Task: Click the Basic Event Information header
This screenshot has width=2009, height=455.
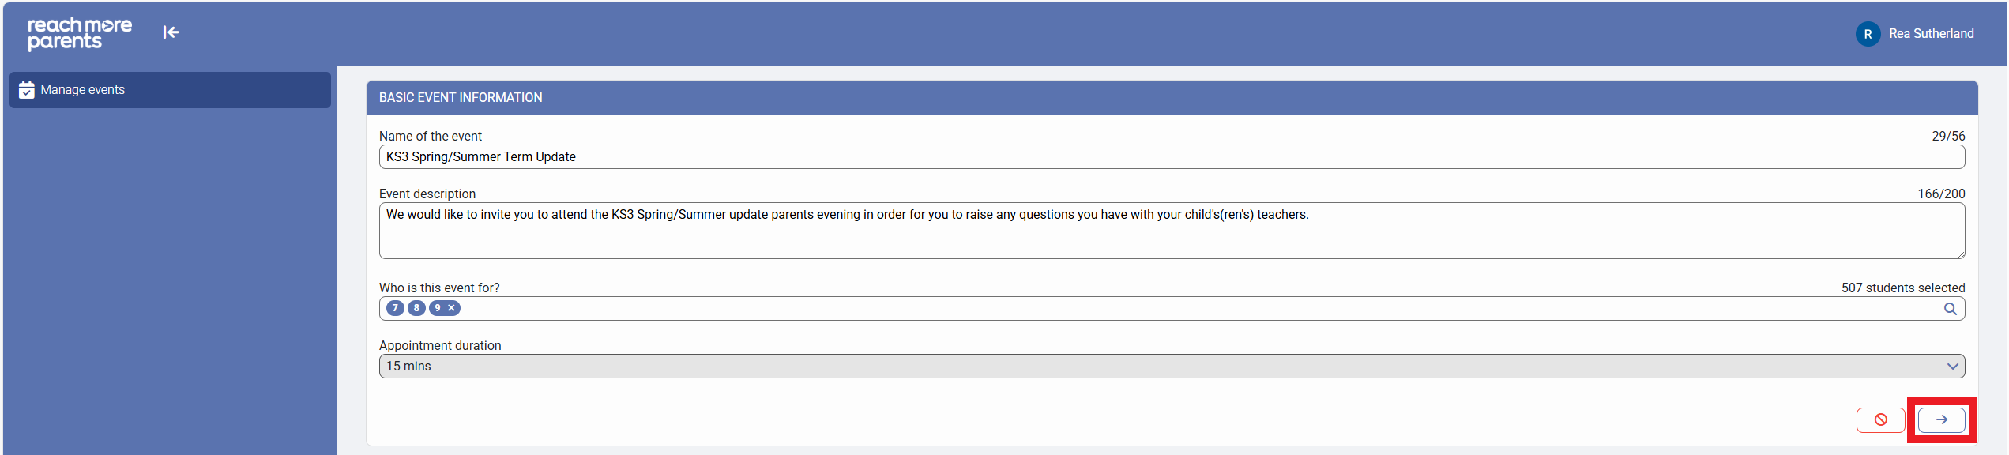Action: coord(461,98)
